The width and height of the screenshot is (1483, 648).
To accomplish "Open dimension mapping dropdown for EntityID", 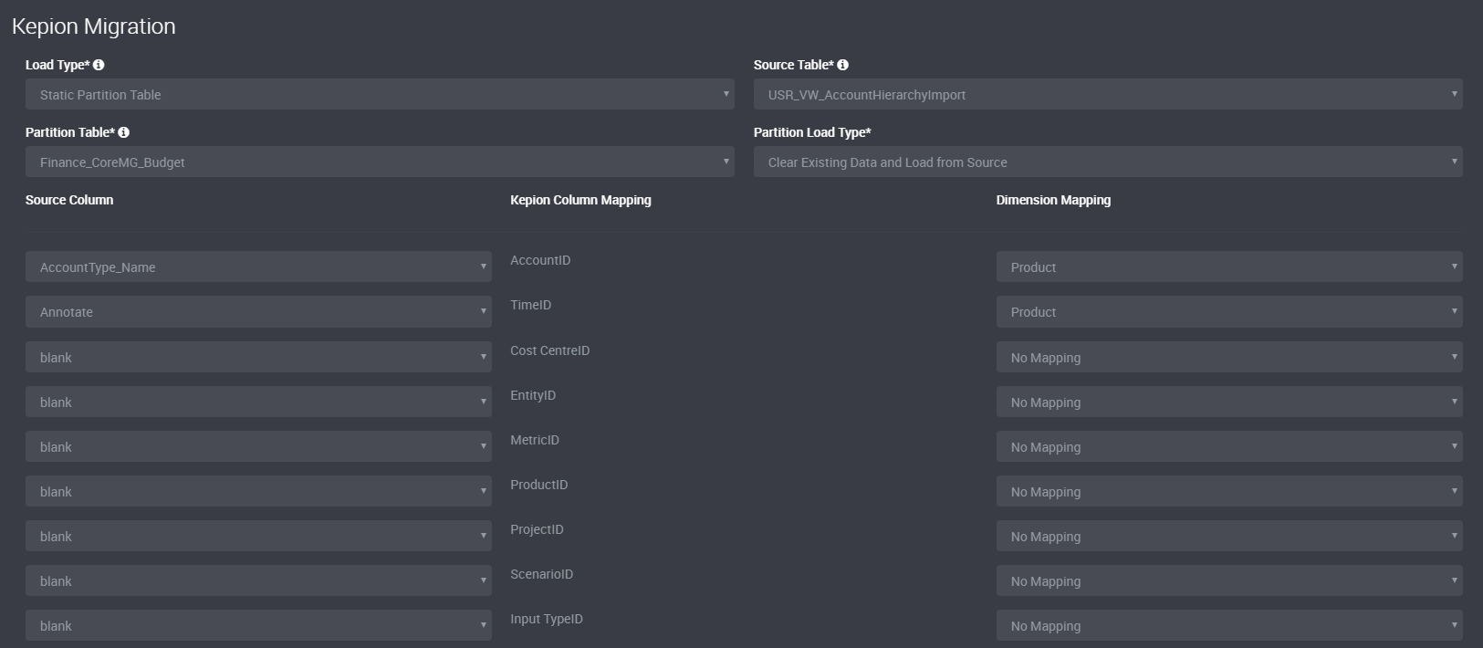I will click(1229, 402).
